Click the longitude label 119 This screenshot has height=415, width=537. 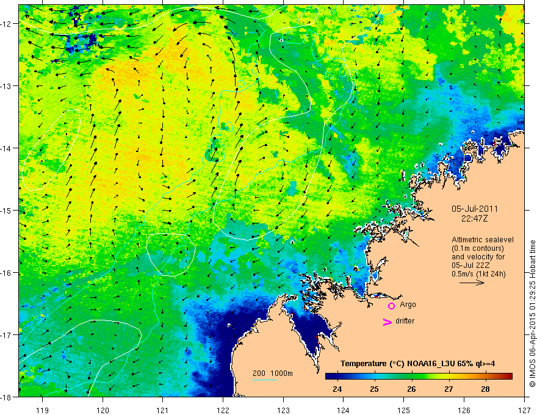tap(43, 410)
